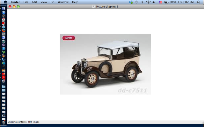
Task: Click the Dropbox status icon
Action: click(131, 2)
